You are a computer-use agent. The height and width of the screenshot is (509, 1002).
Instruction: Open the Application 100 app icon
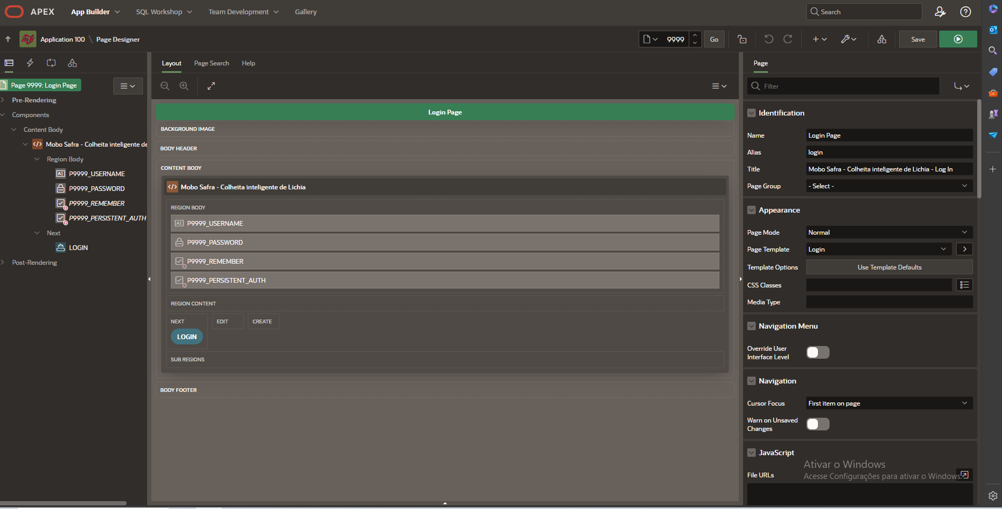28,39
